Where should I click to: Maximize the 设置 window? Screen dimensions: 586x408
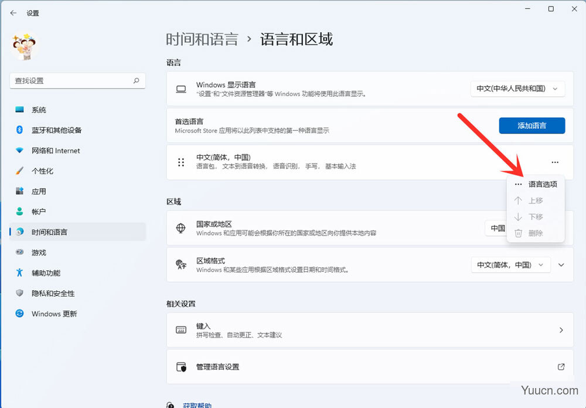click(x=551, y=9)
